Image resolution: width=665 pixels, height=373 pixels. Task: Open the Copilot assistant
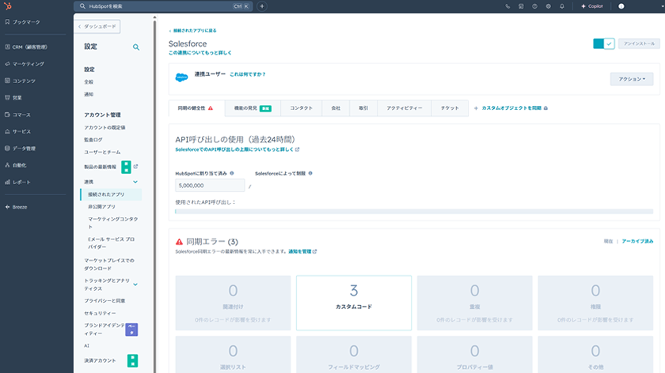592,6
